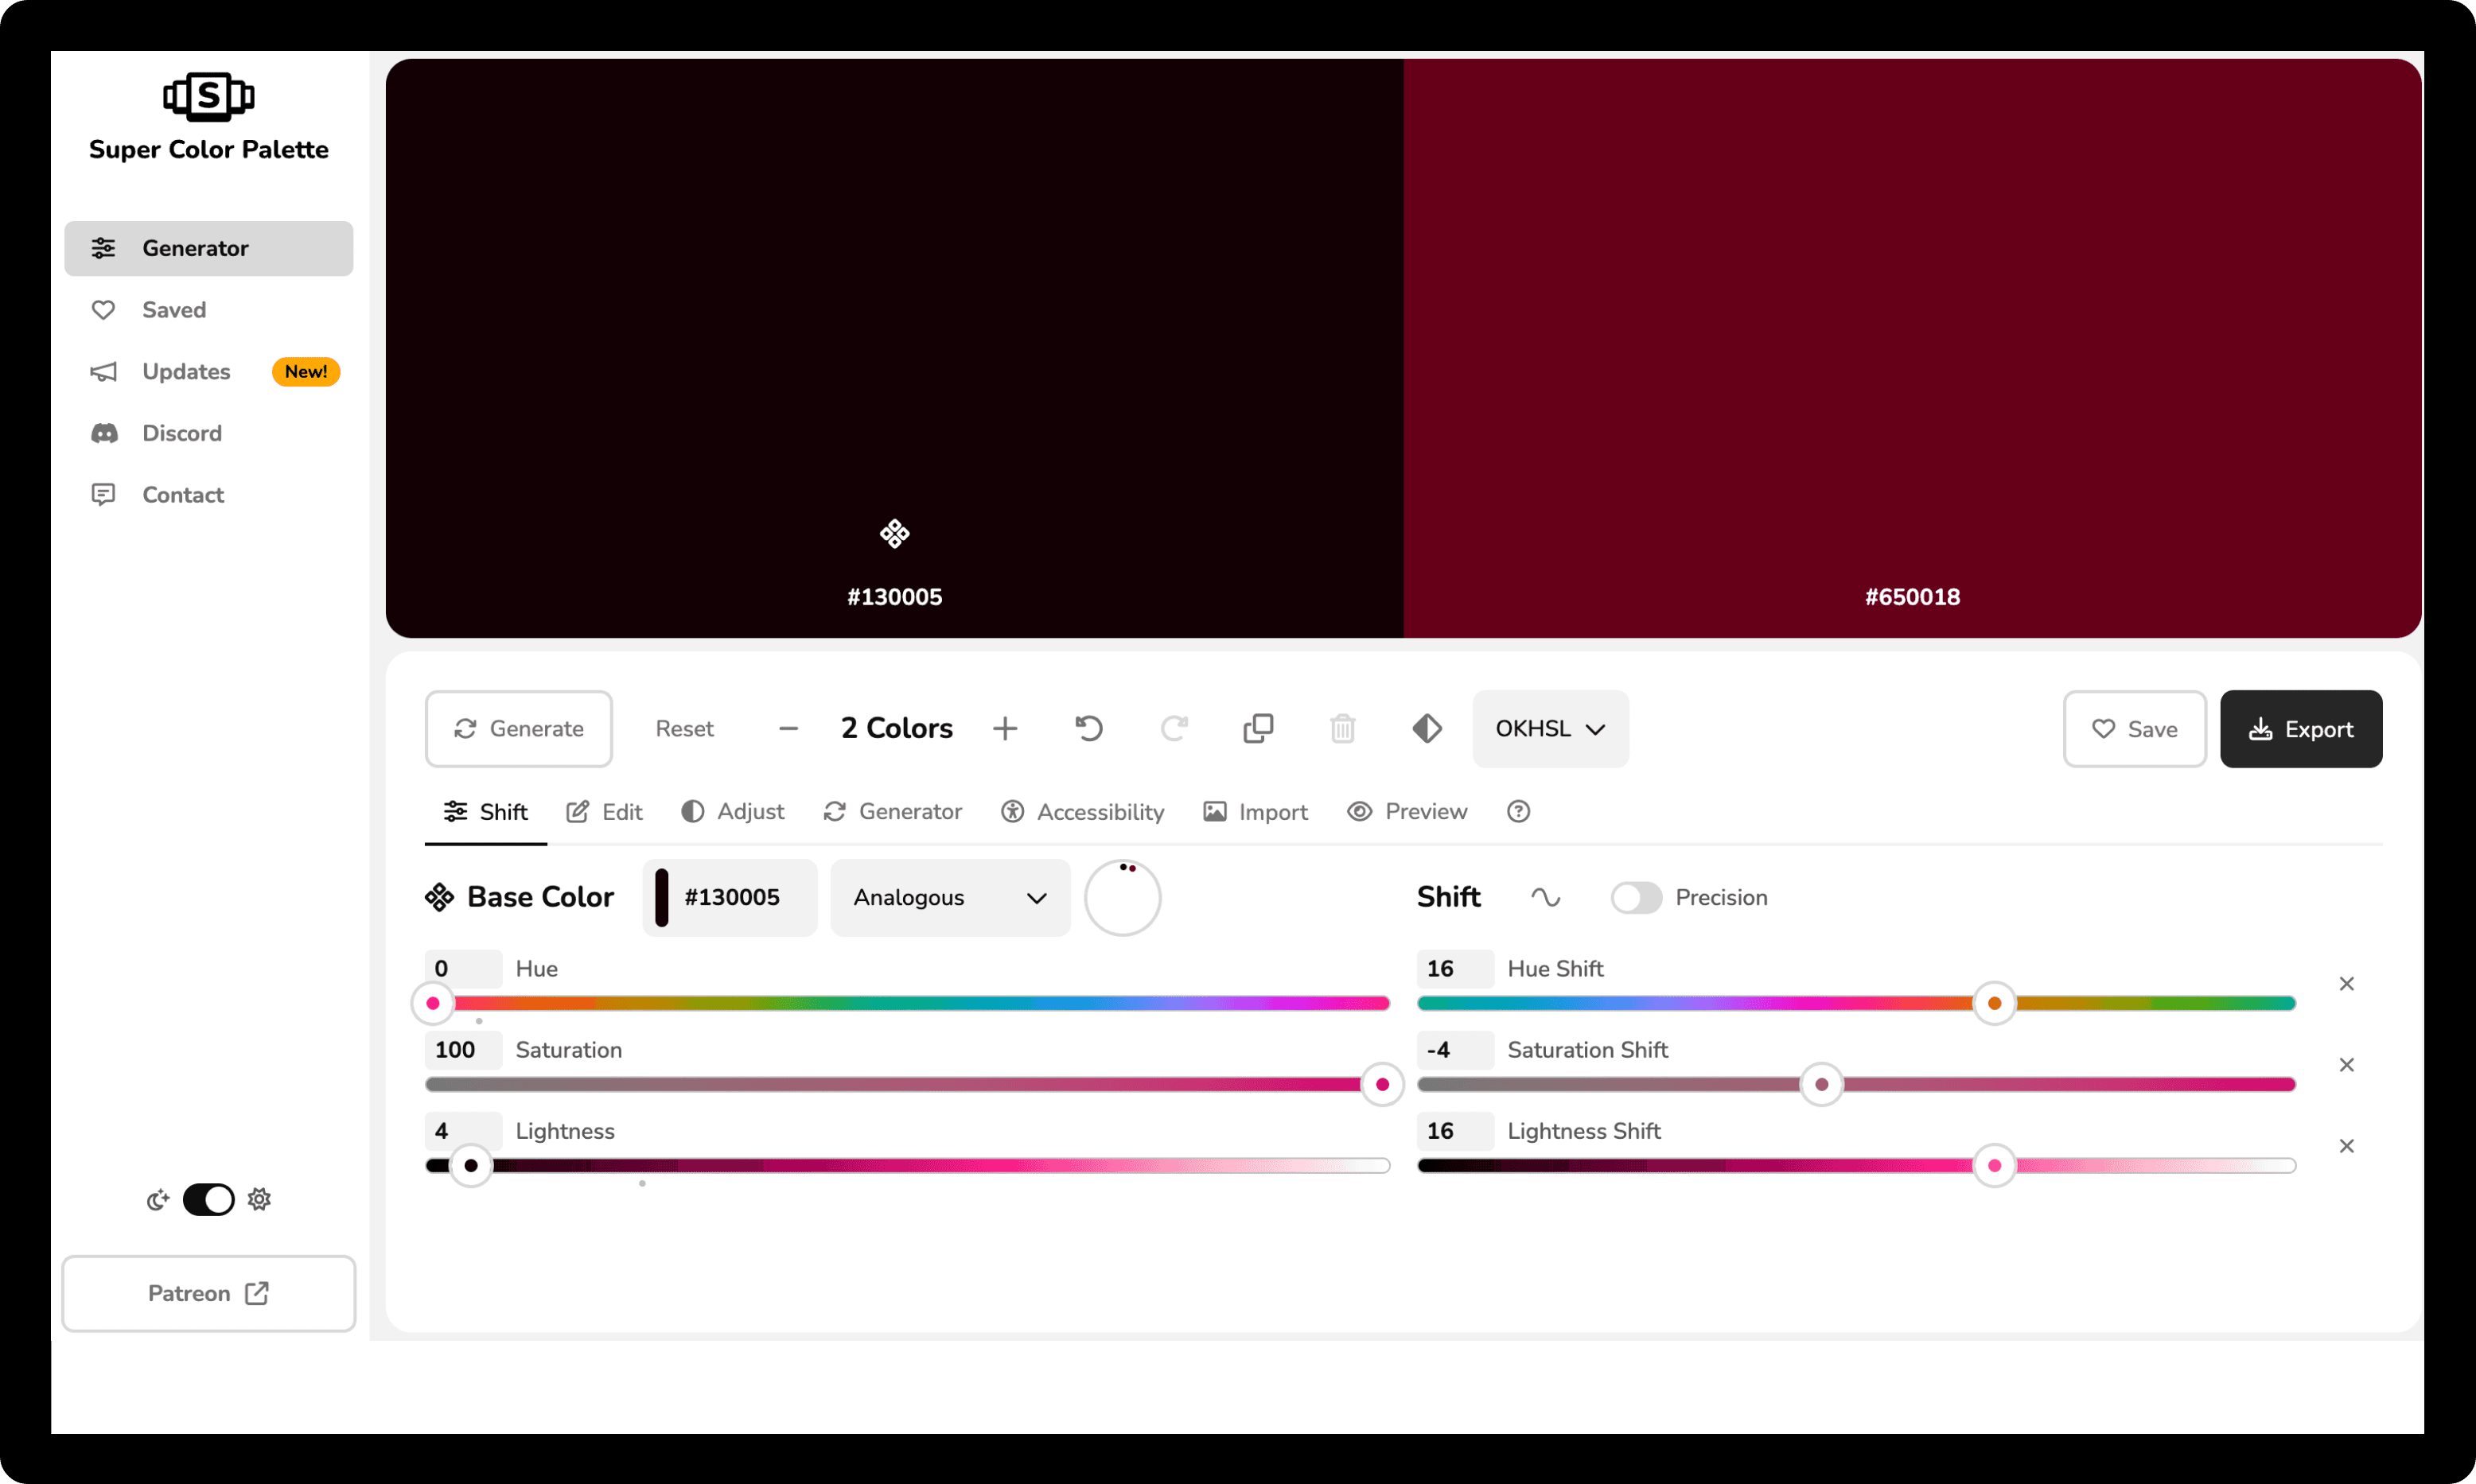Click the Hue value input field
Image resolution: width=2476 pixels, height=1484 pixels.
point(463,969)
